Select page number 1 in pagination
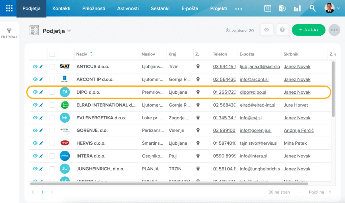The height and width of the screenshot is (203, 345). click(x=42, y=192)
